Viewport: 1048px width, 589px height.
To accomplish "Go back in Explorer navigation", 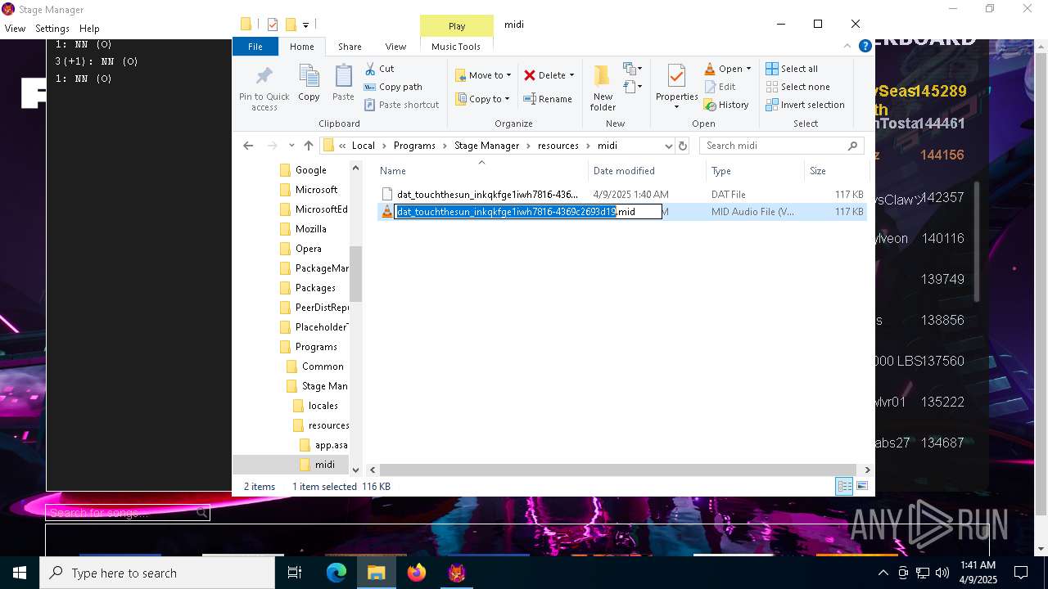I will pyautogui.click(x=248, y=146).
